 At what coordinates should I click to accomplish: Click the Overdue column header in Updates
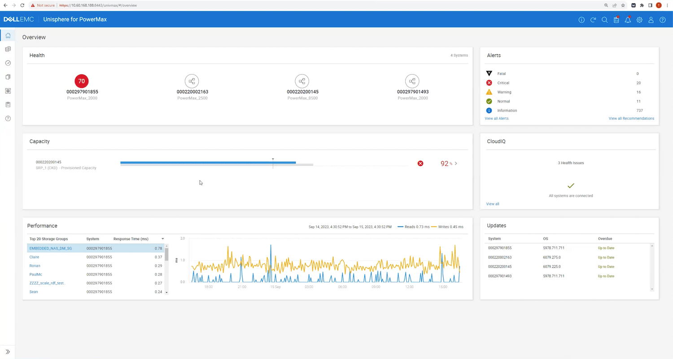click(605, 239)
